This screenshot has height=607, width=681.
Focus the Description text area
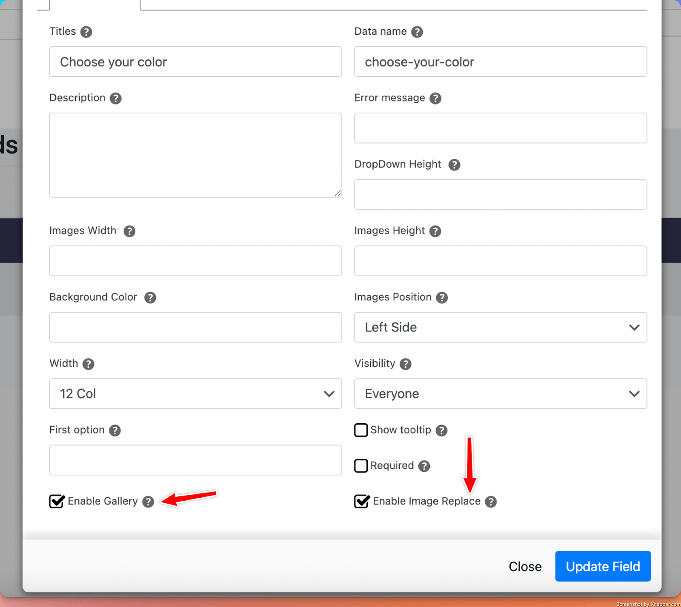coord(195,155)
